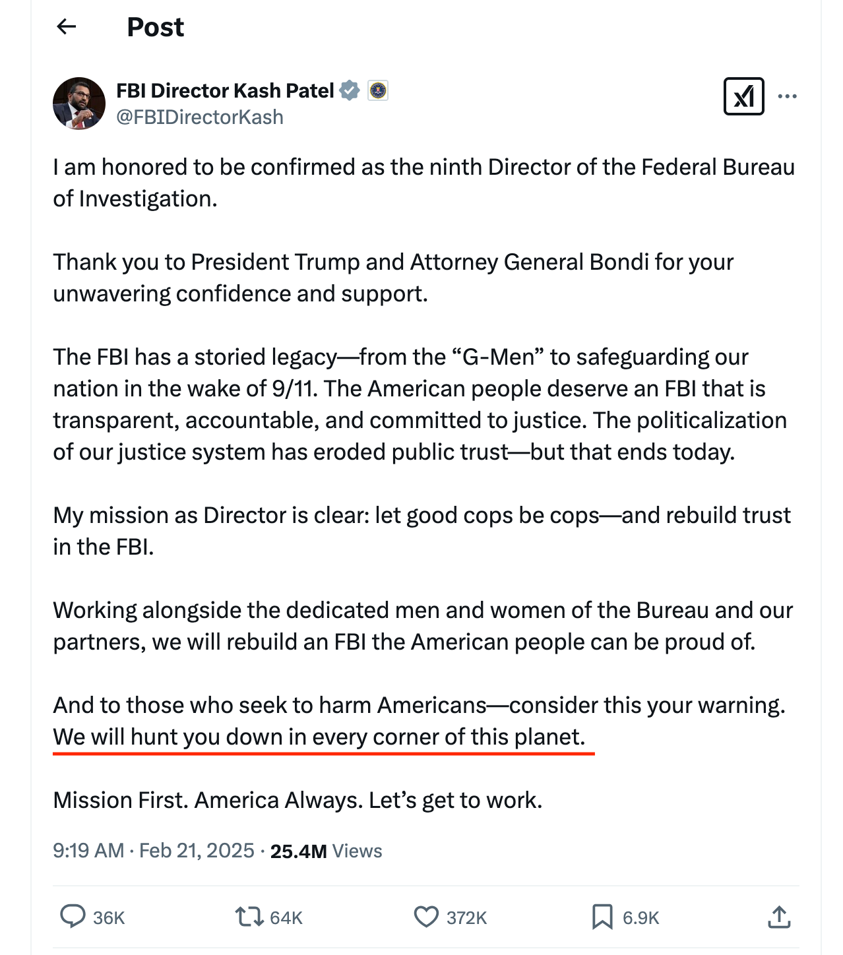Click the Post header title
The height and width of the screenshot is (955, 843).
tap(155, 27)
